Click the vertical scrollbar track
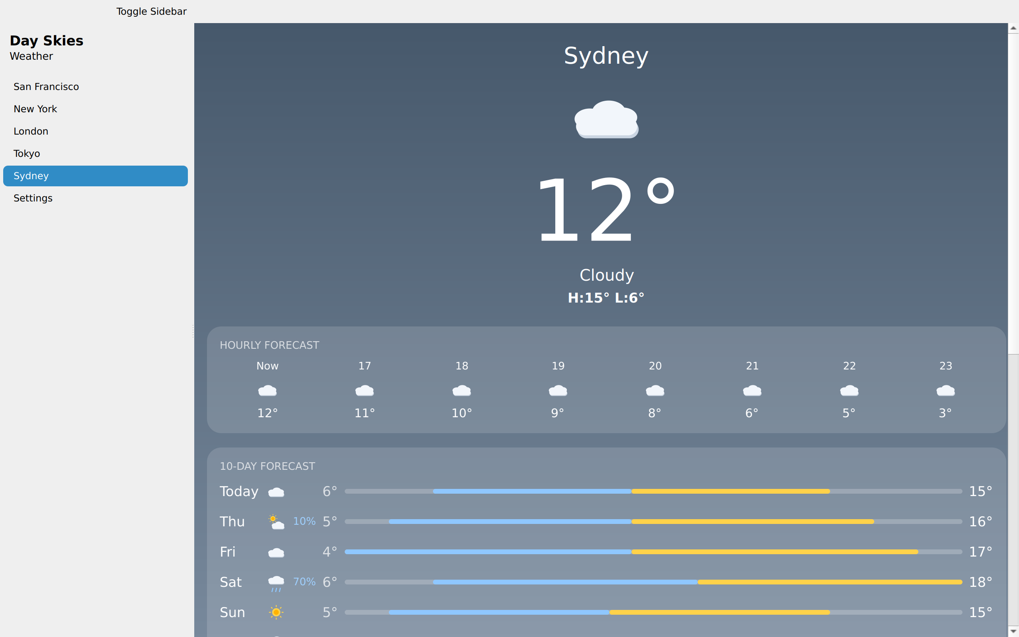This screenshot has height=637, width=1019. click(1013, 491)
